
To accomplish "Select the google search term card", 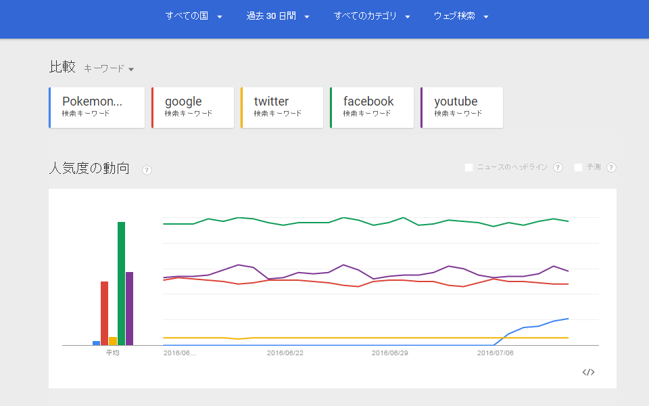I will (193, 107).
